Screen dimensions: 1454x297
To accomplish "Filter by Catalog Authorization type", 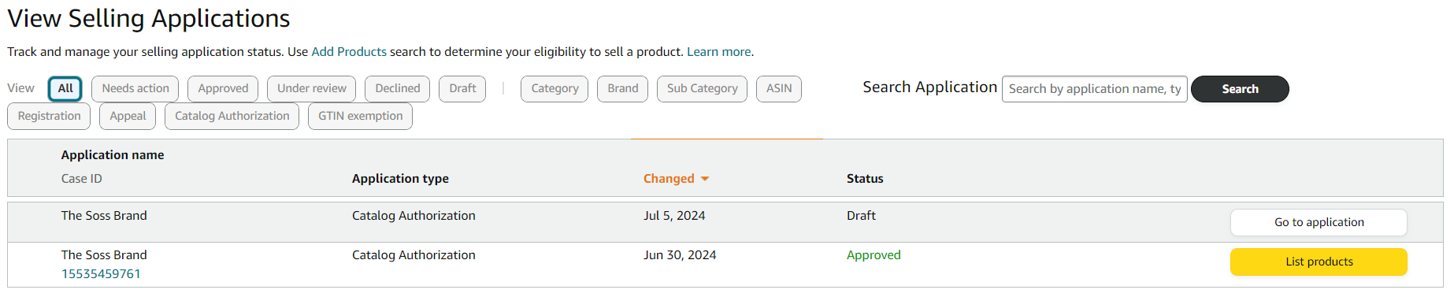I will pos(232,117).
